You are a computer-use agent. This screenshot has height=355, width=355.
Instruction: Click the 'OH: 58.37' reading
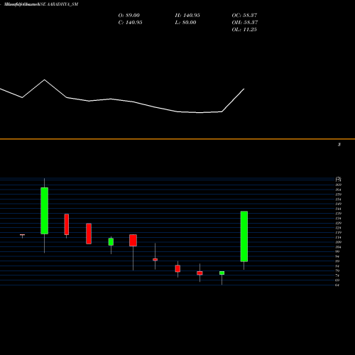click(x=245, y=23)
